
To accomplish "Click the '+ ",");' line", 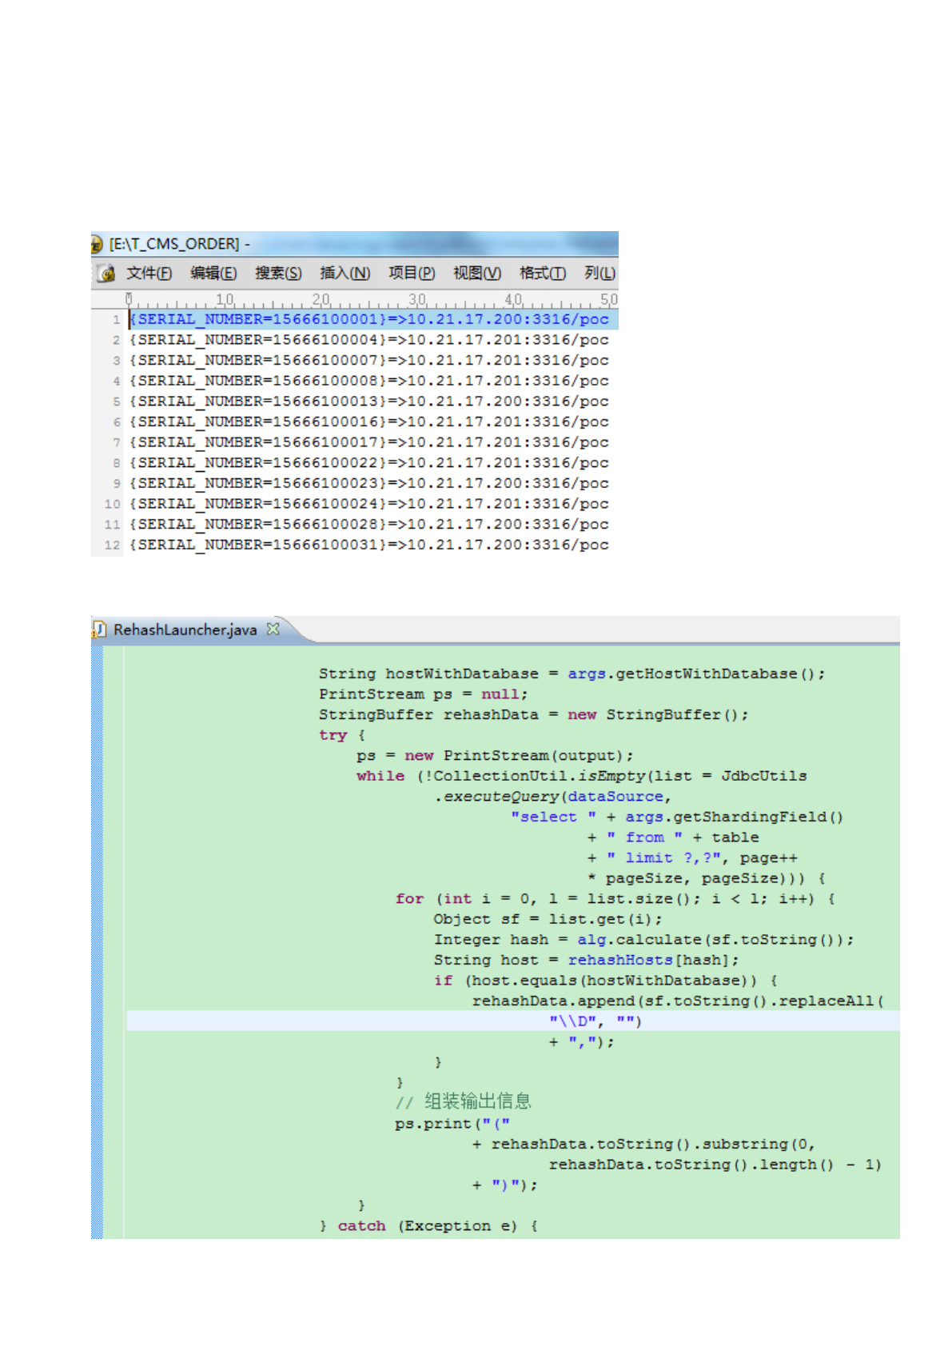I will (x=581, y=1042).
